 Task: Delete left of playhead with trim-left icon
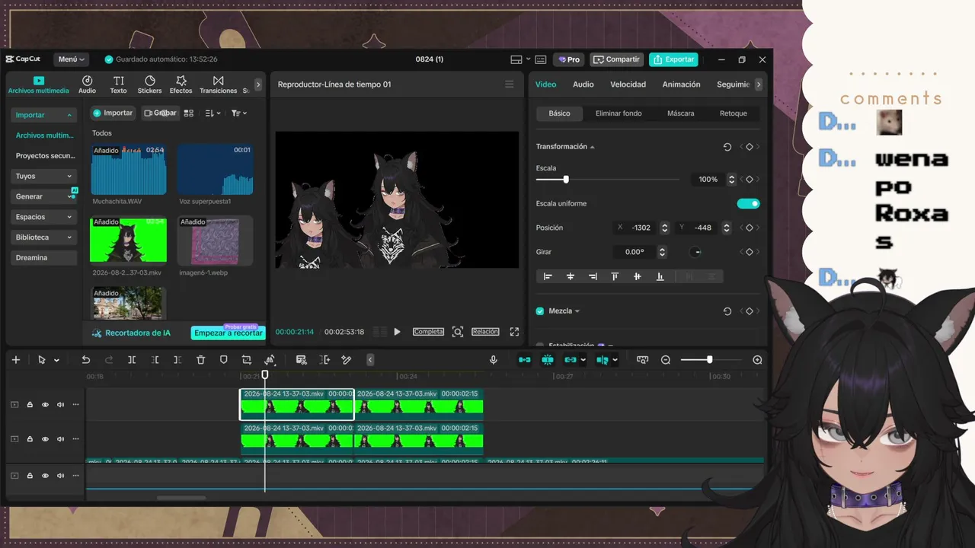pos(155,360)
